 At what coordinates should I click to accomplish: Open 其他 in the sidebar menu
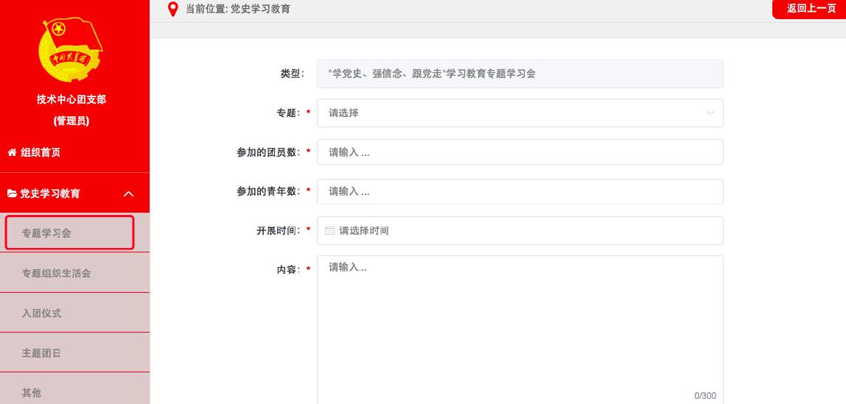pyautogui.click(x=32, y=393)
